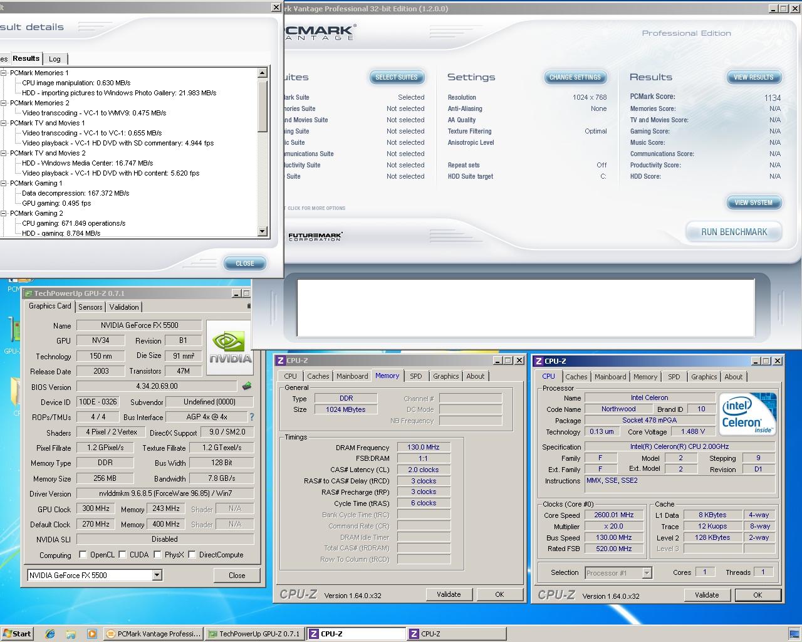Image resolution: width=802 pixels, height=642 pixels.
Task: Open Caches tab in CPU-Z CPU window
Action: 576,377
